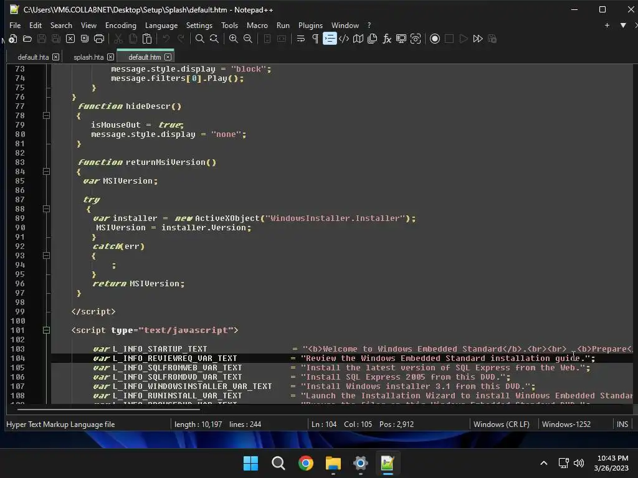This screenshot has width=638, height=478.
Task: Open the Tools menu
Action: [229, 25]
